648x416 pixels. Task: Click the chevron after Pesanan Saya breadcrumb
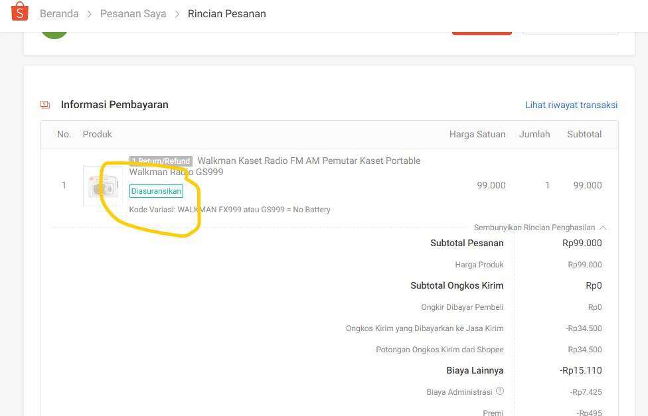coord(177,14)
